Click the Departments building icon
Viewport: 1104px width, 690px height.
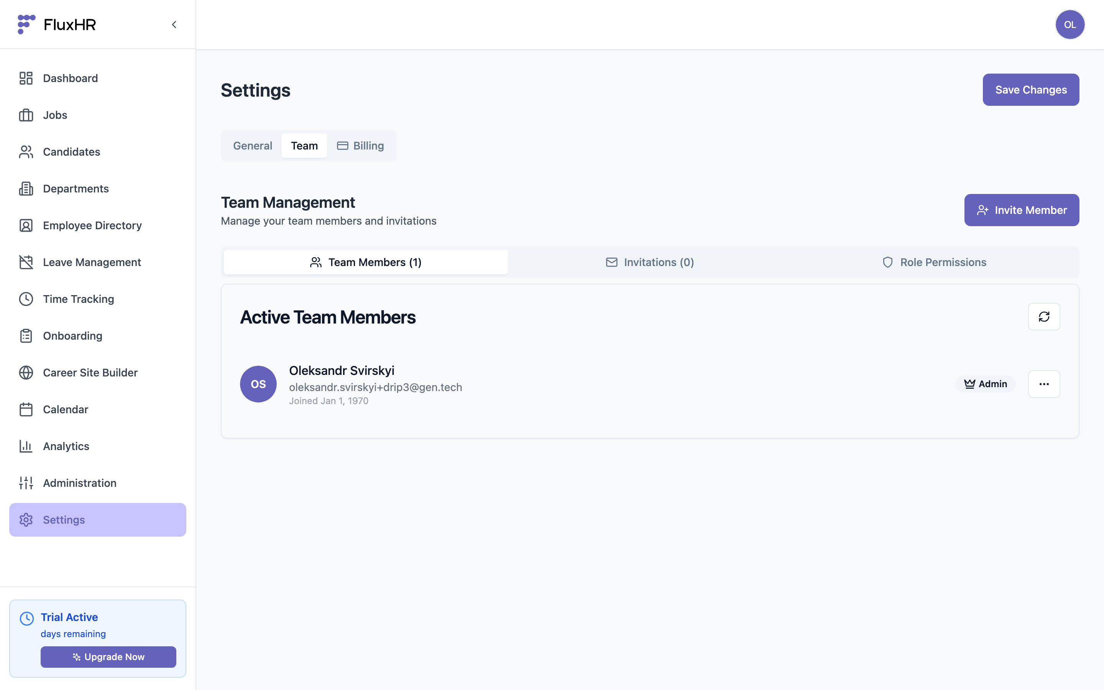[x=26, y=189]
